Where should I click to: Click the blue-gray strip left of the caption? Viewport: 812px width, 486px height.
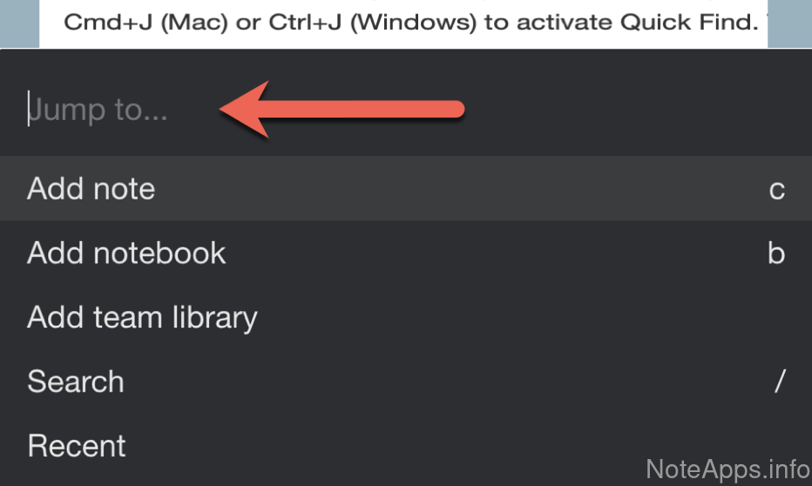tap(19, 24)
